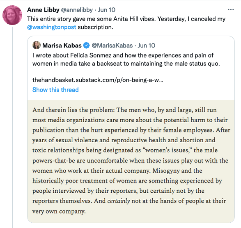Click the word 'subscription.' in Anne's tweet
The height and width of the screenshot is (228, 241).
tap(95, 27)
